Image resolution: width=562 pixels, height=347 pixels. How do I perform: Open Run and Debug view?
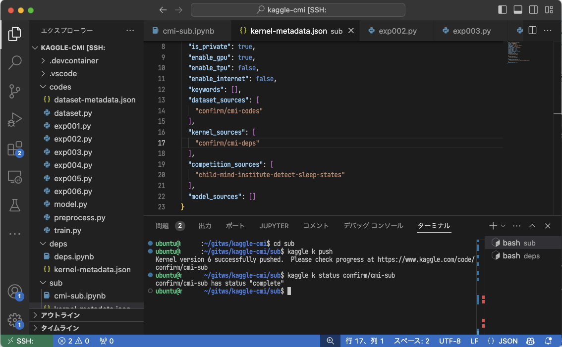[x=15, y=120]
